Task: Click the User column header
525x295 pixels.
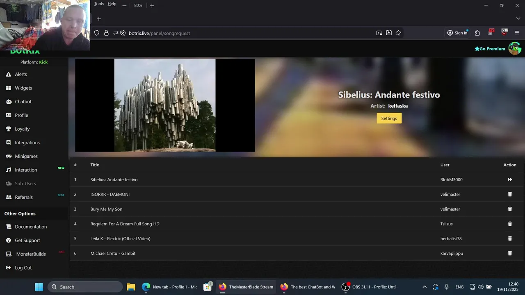Action: pos(445,165)
